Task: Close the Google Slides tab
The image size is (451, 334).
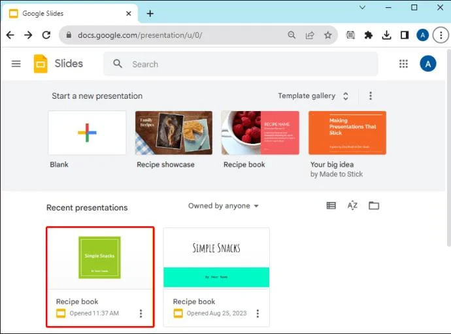Action: [129, 14]
